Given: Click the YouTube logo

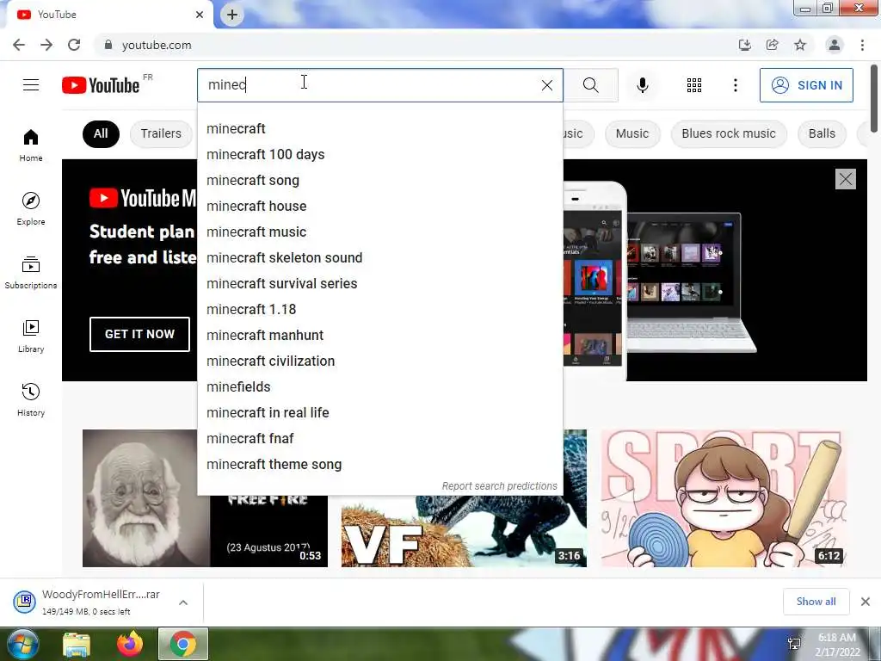Looking at the screenshot, I should click(x=101, y=85).
